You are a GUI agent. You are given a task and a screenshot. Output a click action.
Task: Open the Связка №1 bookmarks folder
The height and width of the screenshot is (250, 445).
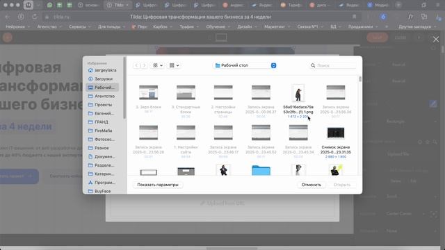tap(310, 26)
